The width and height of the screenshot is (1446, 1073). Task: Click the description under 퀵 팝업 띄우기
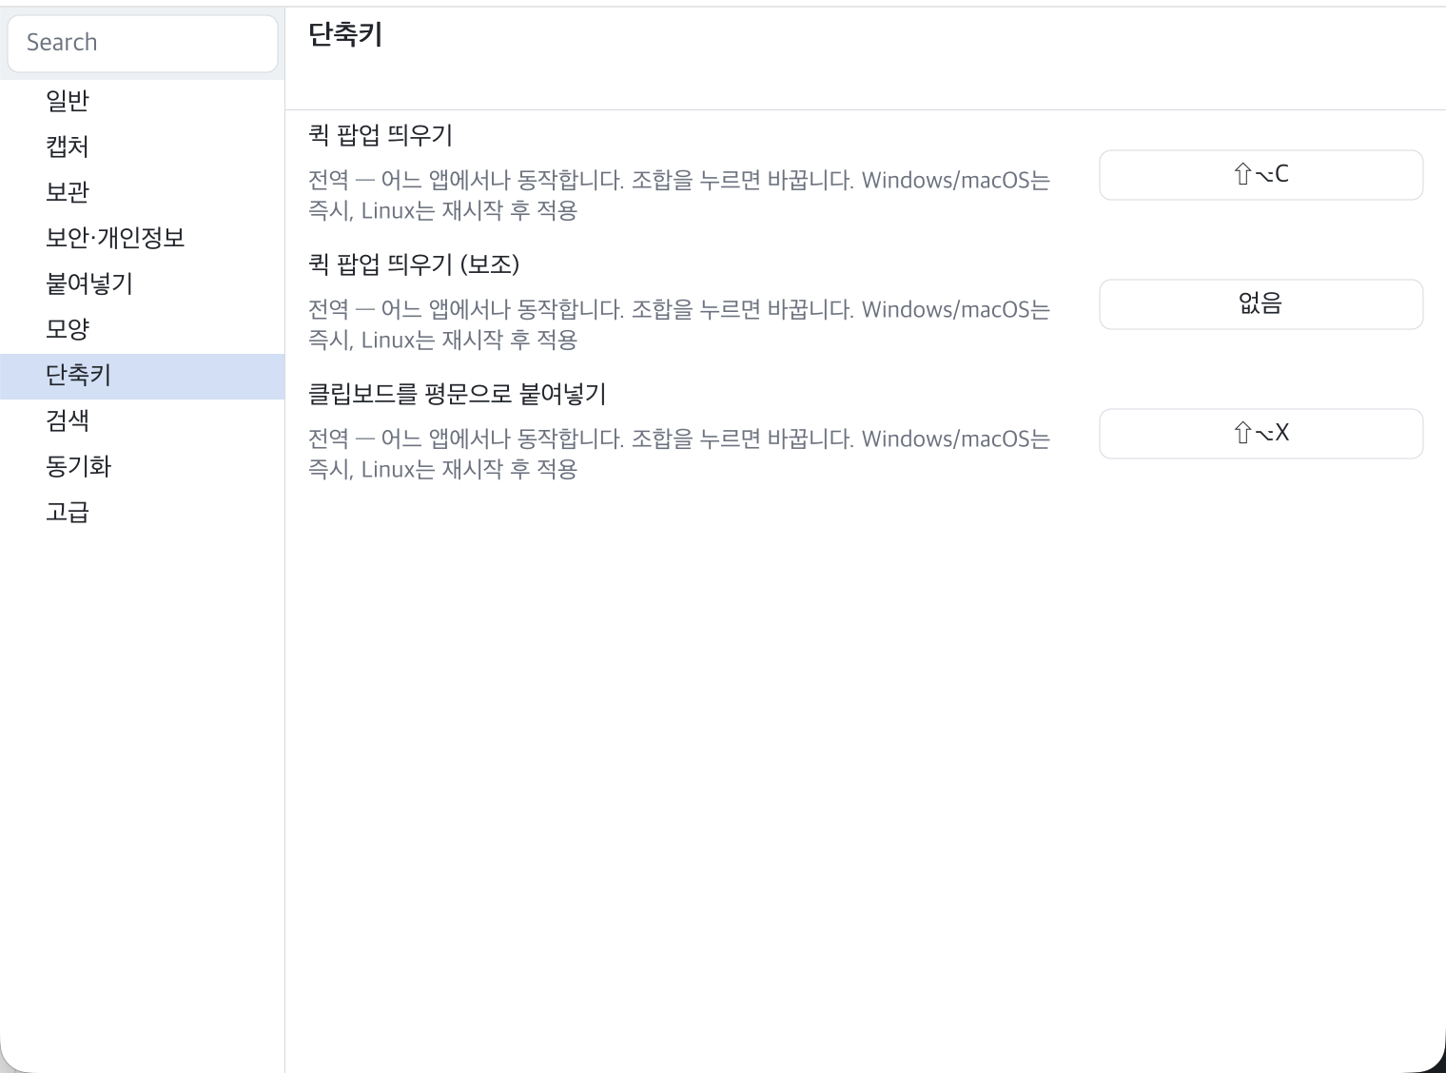point(679,195)
